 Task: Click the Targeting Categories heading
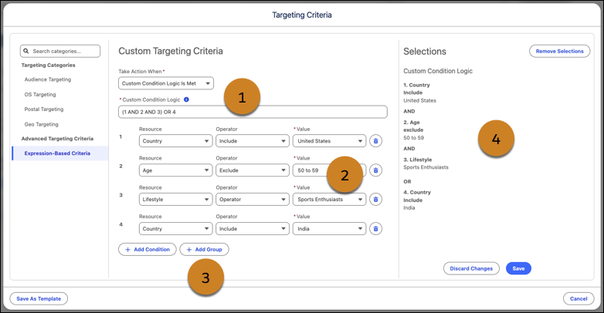click(48, 66)
